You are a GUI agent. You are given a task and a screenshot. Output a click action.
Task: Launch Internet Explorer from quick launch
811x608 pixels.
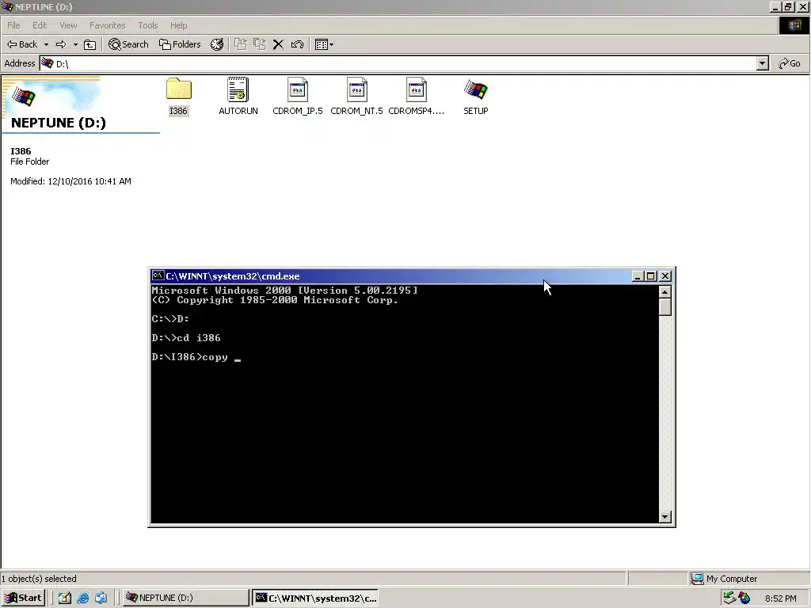82,598
